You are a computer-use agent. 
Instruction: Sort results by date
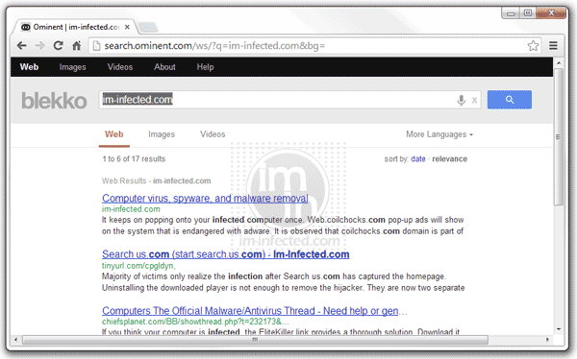418,159
